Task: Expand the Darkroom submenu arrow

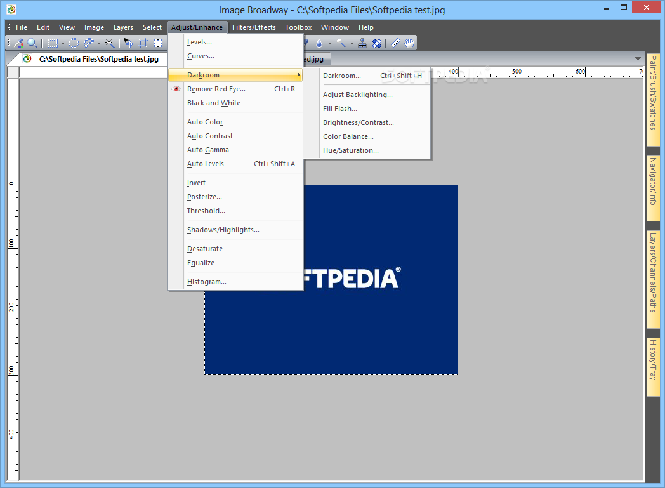Action: [x=299, y=75]
